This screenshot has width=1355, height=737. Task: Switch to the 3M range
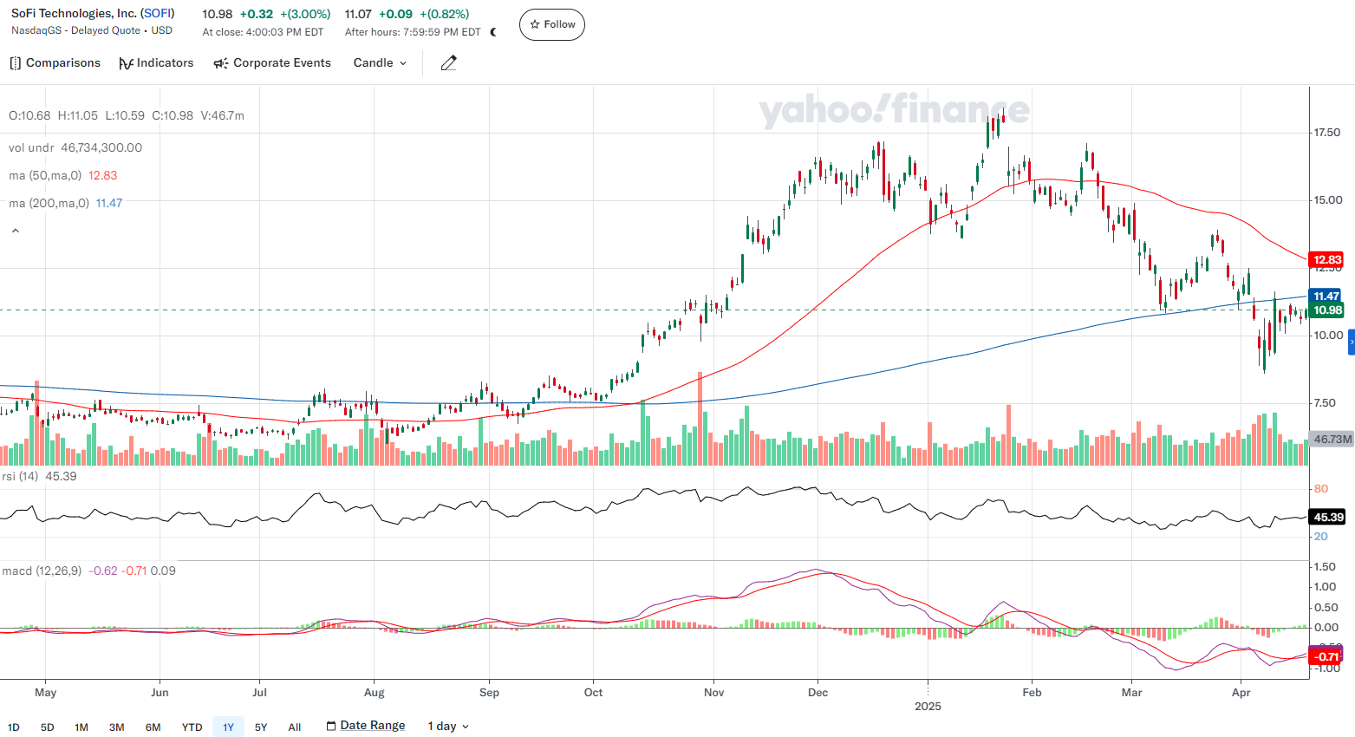tap(116, 727)
